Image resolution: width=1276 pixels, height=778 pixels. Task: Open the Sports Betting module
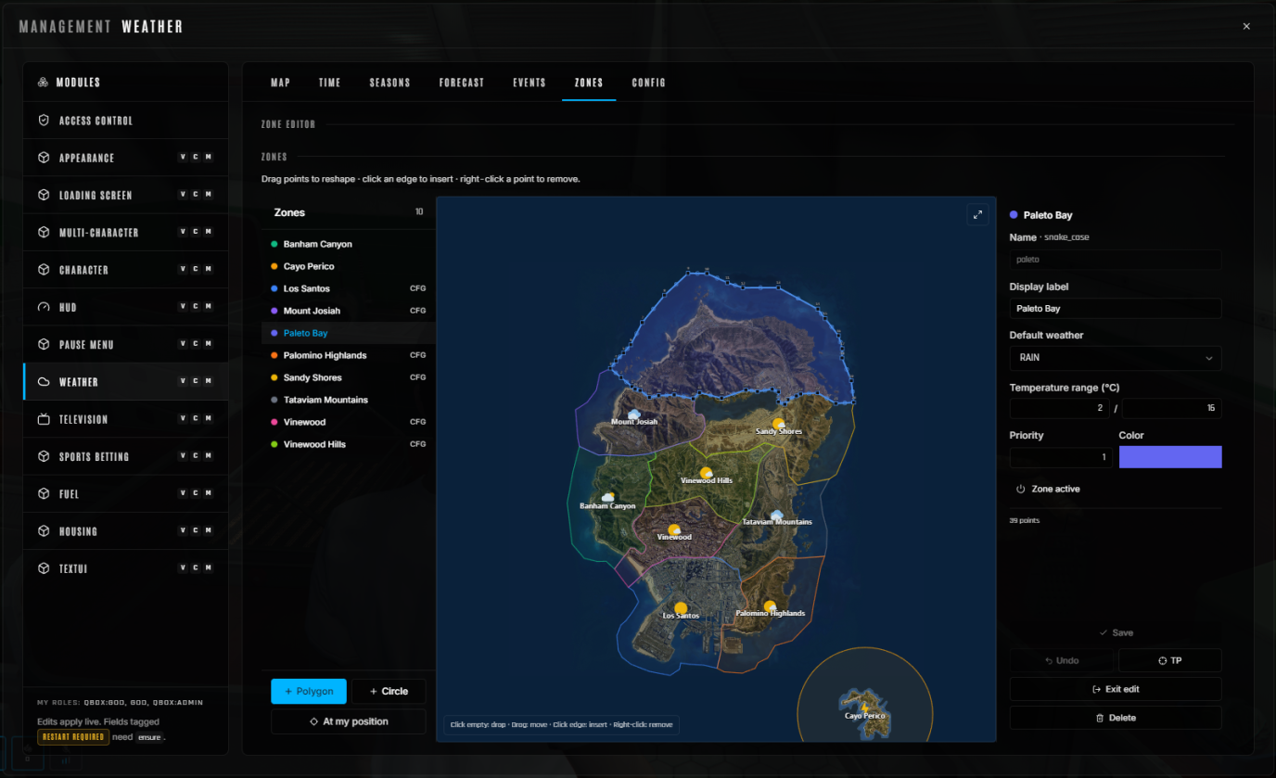pyautogui.click(x=125, y=456)
